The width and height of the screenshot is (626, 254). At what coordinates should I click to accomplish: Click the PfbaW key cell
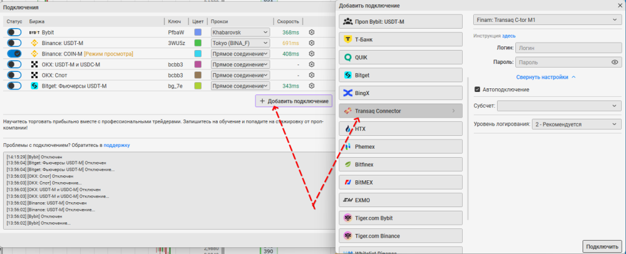tap(176, 32)
